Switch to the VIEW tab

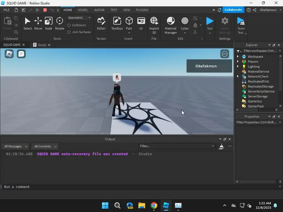127,10
